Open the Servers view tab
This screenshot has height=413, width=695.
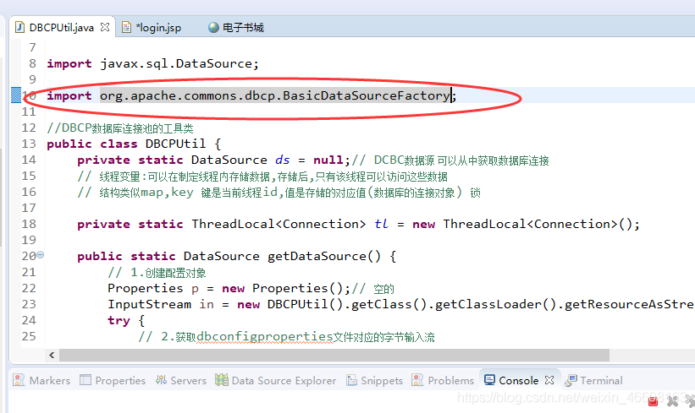pyautogui.click(x=189, y=380)
